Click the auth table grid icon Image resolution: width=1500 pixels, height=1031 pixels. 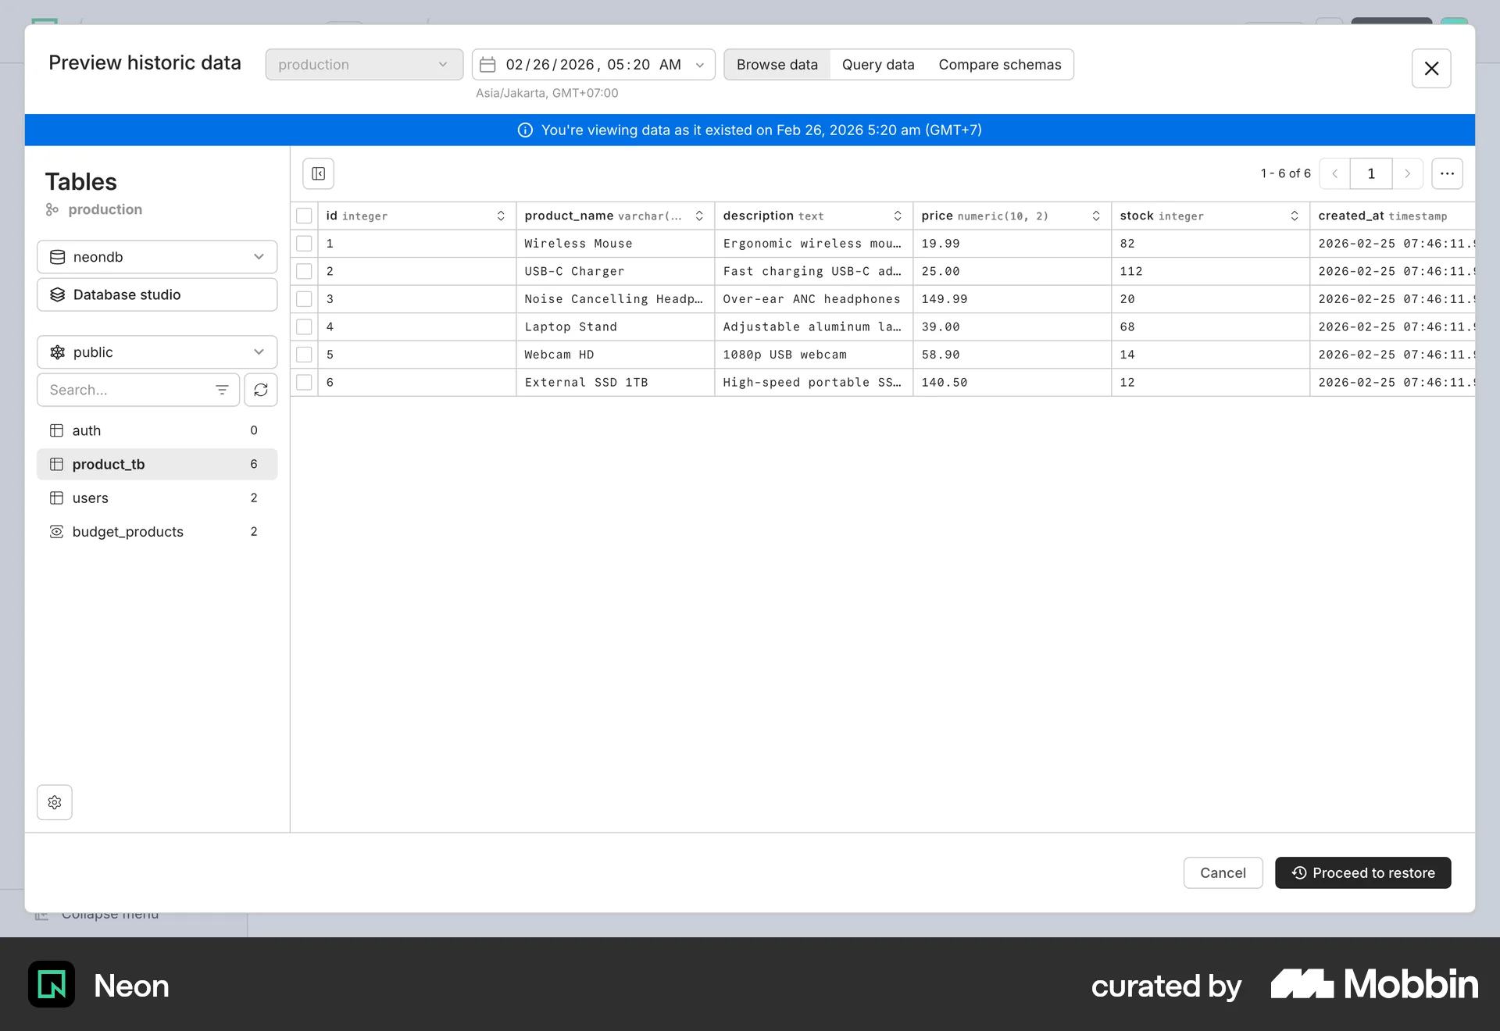point(57,430)
